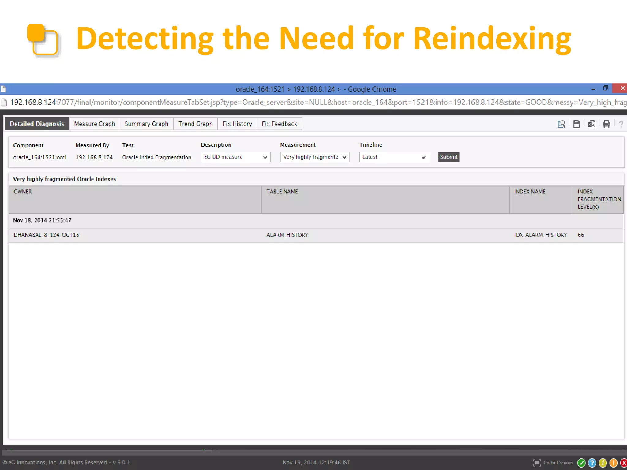Click the fragmentation value 66
627x470 pixels.
point(581,235)
